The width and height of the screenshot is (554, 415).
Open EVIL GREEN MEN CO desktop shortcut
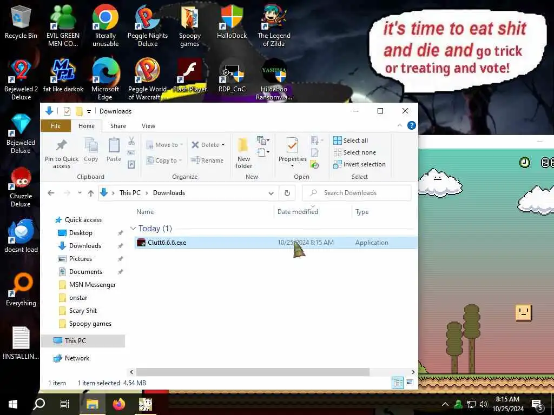[x=63, y=25]
